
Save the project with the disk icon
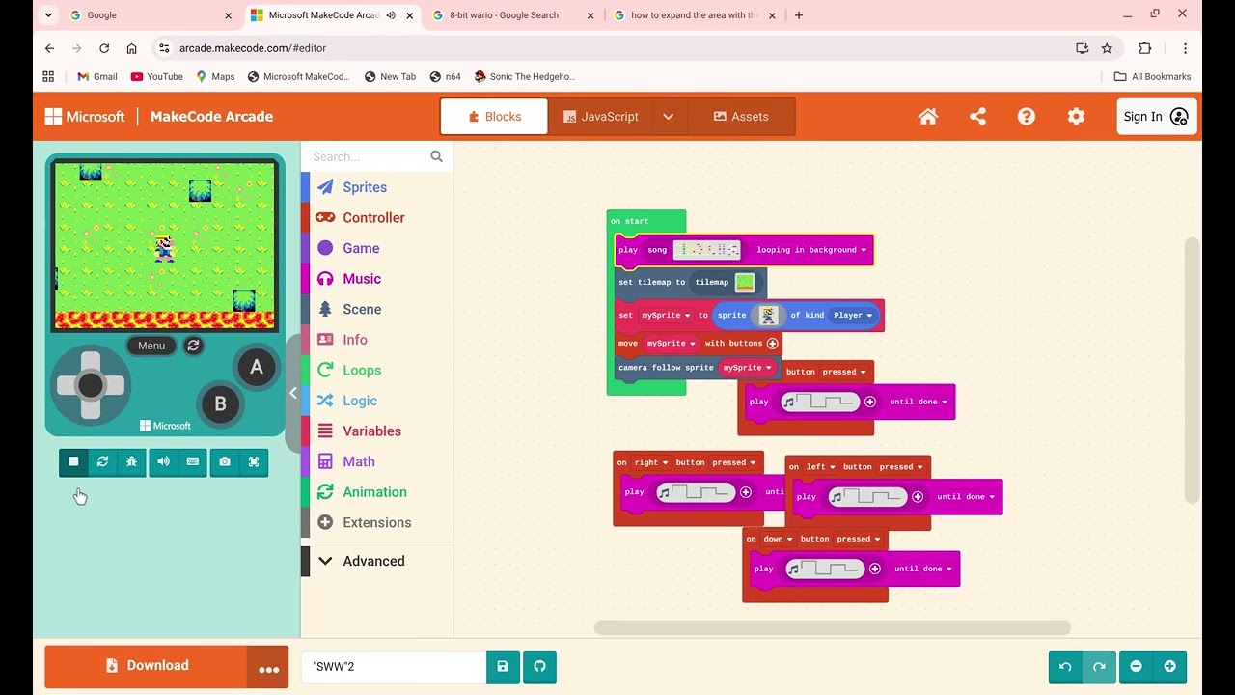(503, 666)
